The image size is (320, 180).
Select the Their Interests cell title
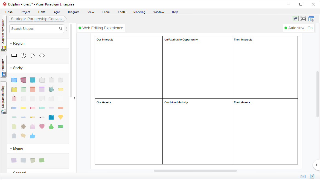pos(243,40)
